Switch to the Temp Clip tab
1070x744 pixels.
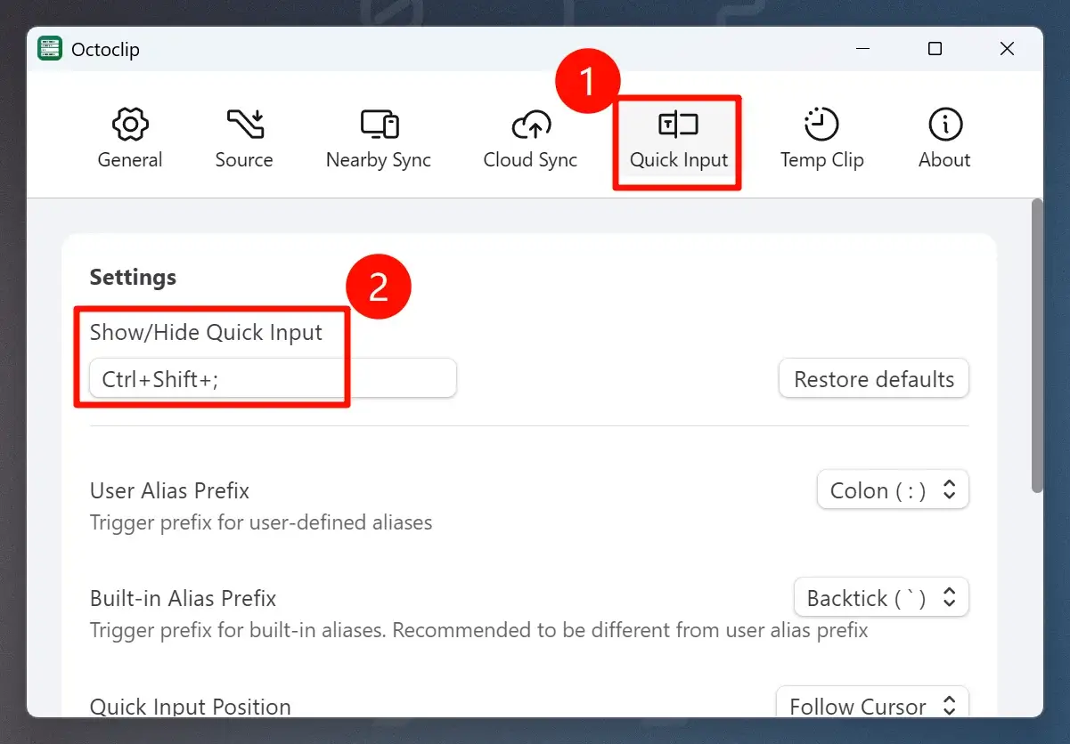[821, 138]
